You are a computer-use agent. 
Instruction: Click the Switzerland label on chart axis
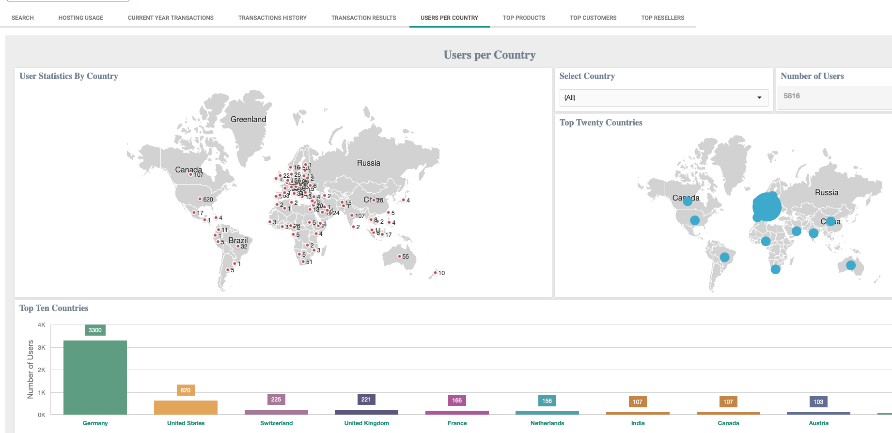pos(276,423)
